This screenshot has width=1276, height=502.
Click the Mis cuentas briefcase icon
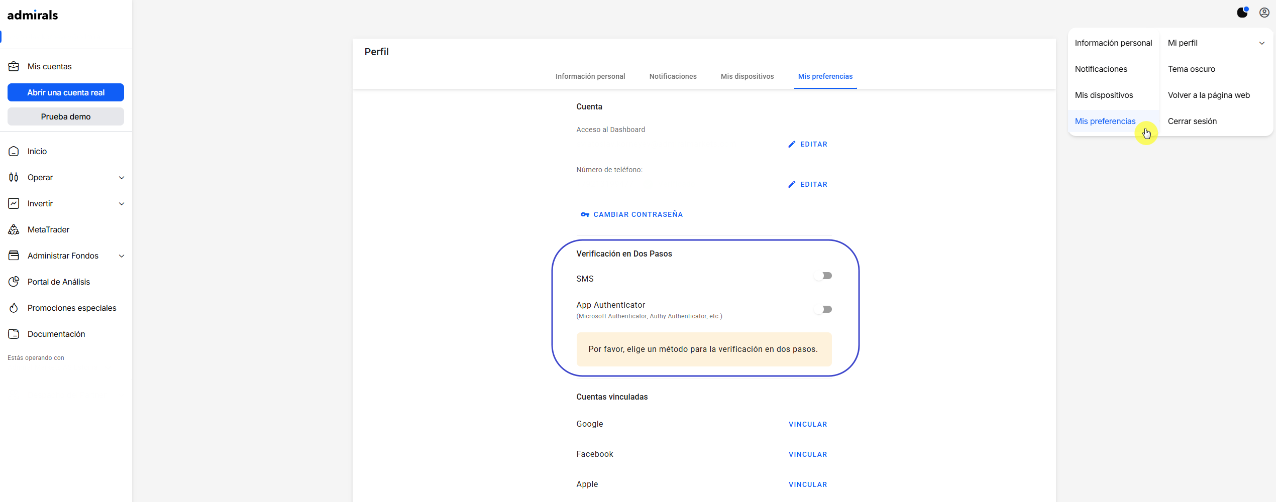click(x=14, y=66)
